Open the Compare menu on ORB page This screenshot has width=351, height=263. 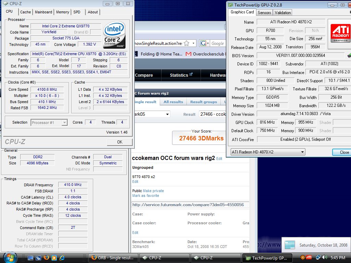click(144, 75)
